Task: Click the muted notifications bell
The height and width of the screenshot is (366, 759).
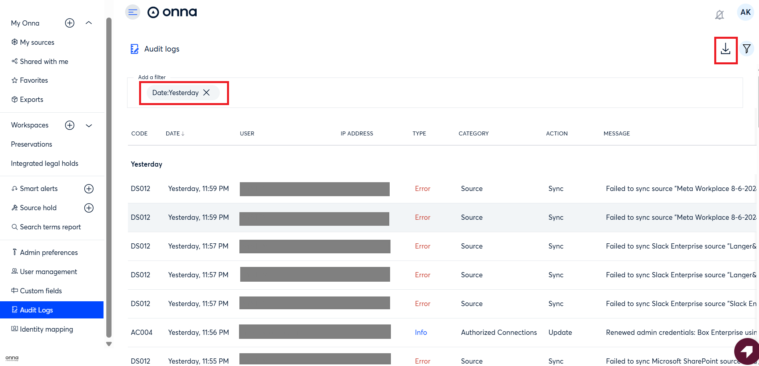Action: click(719, 15)
